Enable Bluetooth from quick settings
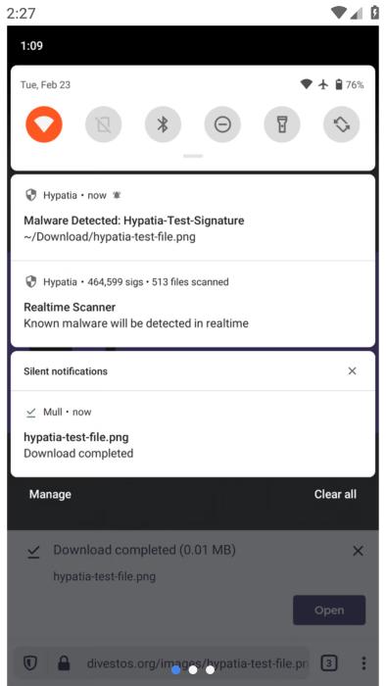 [163, 124]
